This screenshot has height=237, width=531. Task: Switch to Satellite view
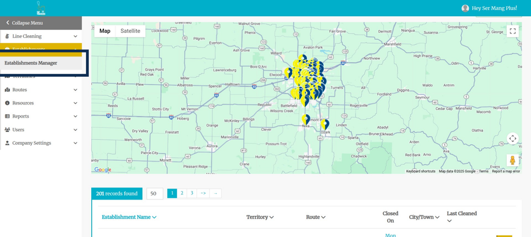130,31
